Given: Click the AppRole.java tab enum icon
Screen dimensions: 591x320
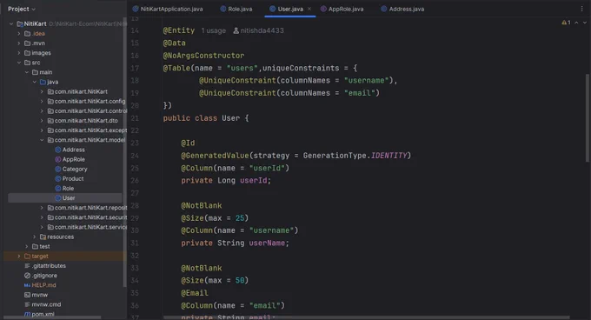Looking at the screenshot, I should 323,9.
